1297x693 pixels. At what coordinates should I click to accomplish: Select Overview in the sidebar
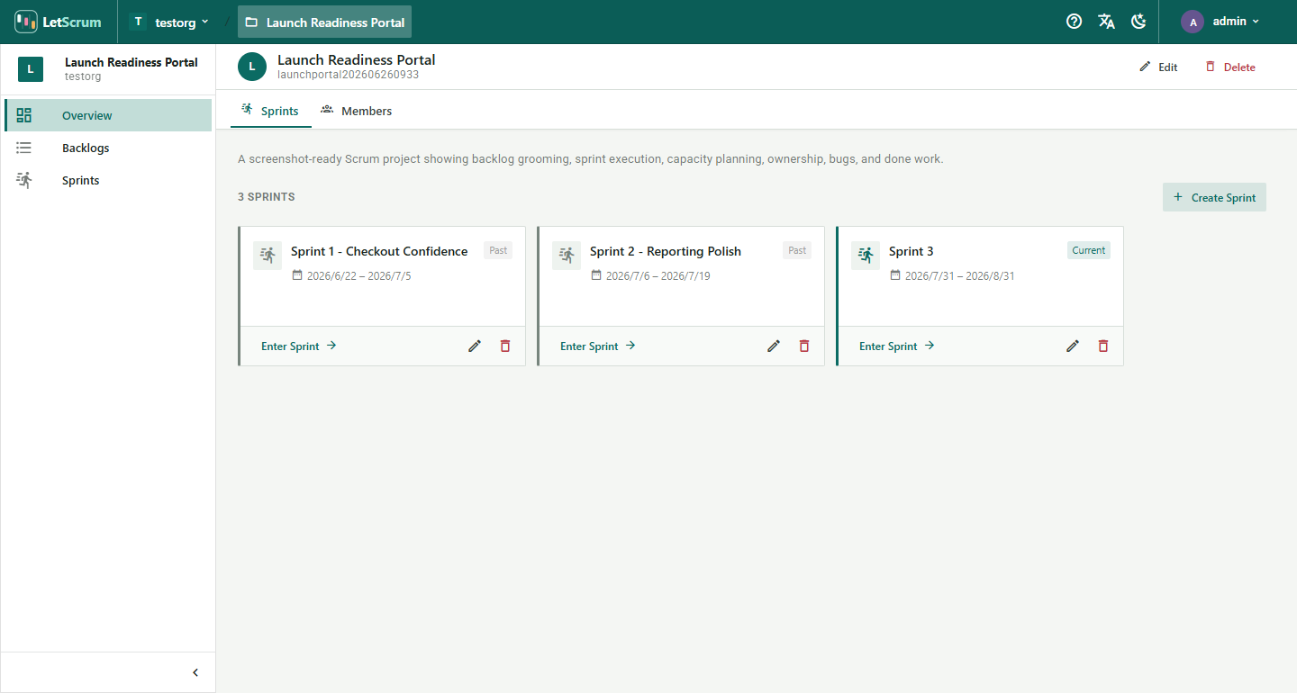(x=108, y=115)
